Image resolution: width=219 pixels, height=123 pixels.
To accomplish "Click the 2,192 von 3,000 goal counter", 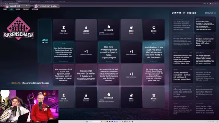I will (49, 6).
